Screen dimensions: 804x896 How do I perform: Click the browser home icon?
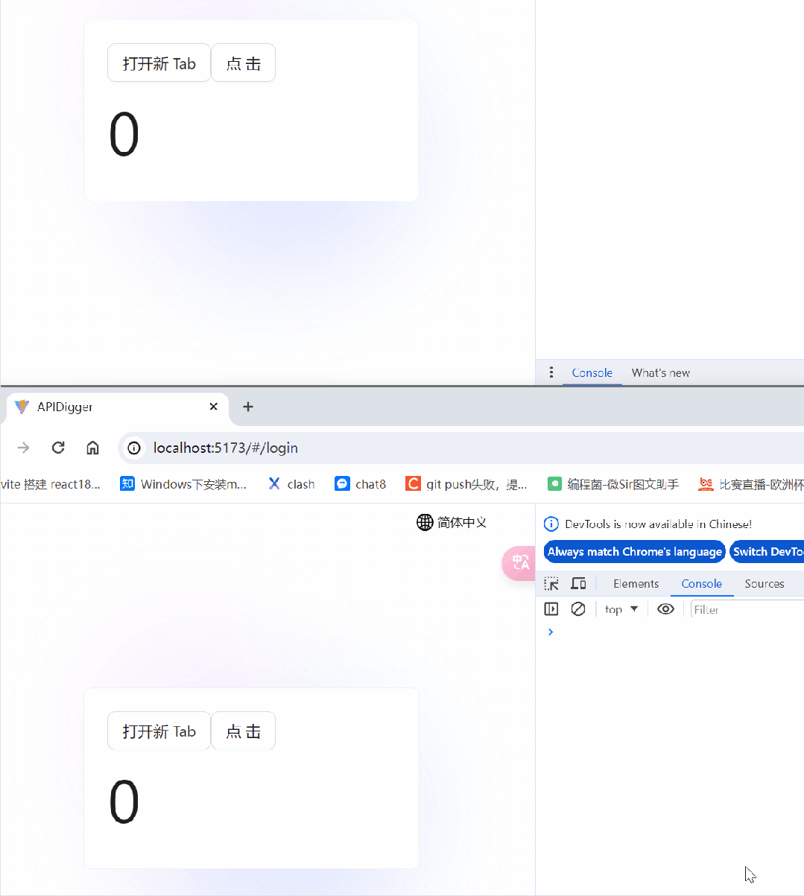[x=92, y=448]
